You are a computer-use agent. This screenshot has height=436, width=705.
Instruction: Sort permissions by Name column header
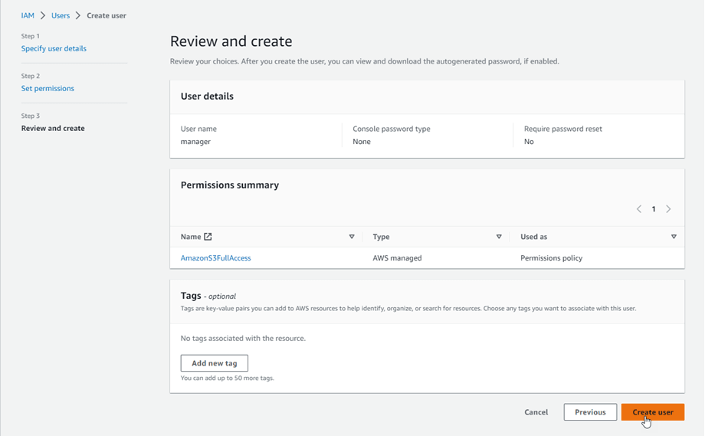[191, 237]
